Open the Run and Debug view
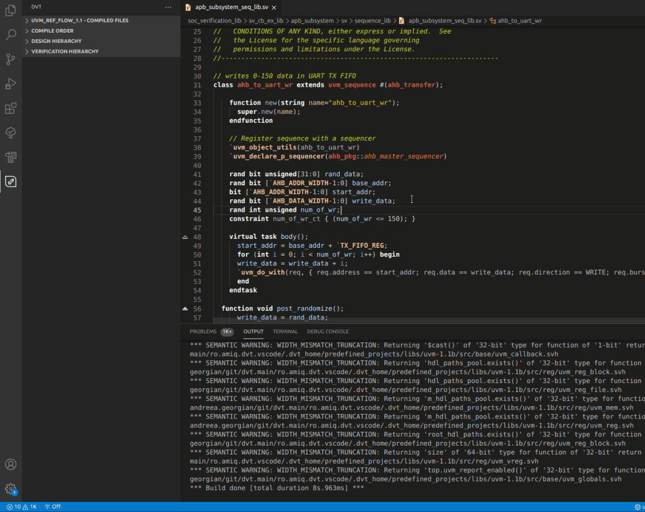 pyautogui.click(x=10, y=83)
